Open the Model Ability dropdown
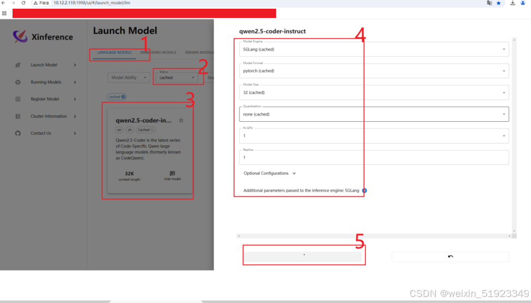Screen dimensions: 531x303 click(x=129, y=78)
